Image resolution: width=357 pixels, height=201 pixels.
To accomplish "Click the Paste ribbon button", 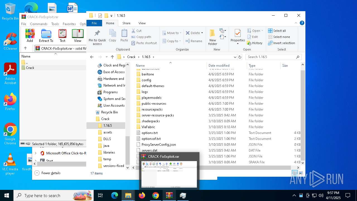I will (124, 35).
